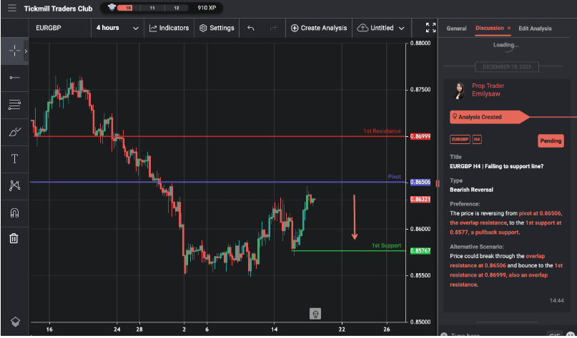Click the lightbulb idea marker on chart
Viewport: 577px width, 338px height.
[x=315, y=314]
